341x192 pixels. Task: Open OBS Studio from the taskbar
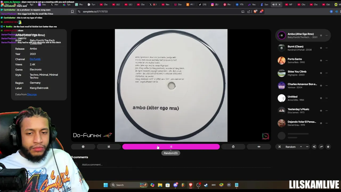pyautogui.click(x=198, y=185)
